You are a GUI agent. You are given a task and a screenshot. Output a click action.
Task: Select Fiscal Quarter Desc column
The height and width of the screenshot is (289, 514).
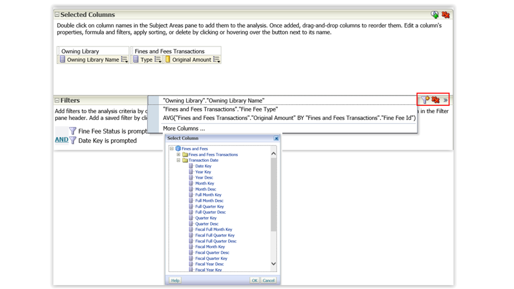212,253
